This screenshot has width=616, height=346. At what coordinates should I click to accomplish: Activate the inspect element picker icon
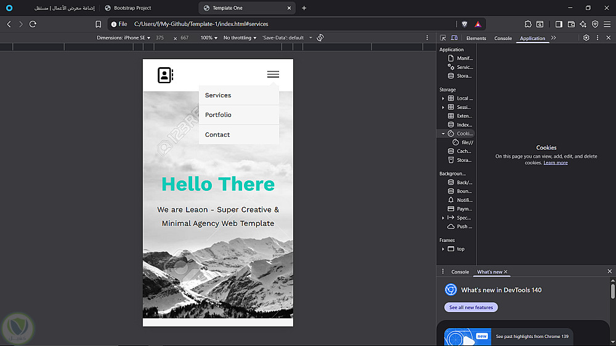444,38
